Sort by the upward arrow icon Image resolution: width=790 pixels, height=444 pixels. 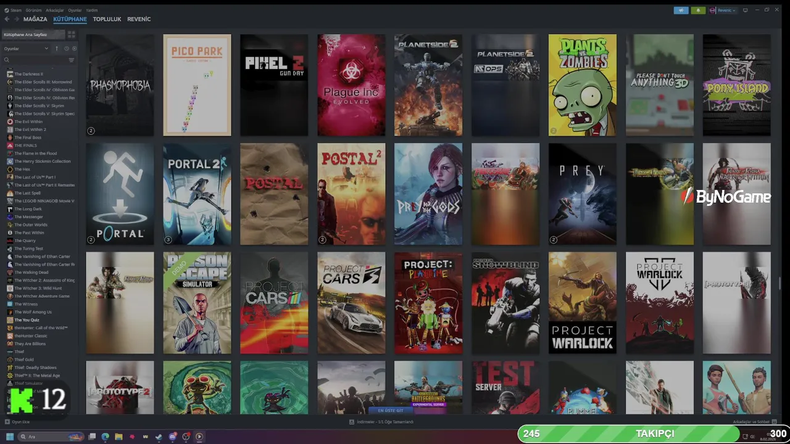(57, 49)
